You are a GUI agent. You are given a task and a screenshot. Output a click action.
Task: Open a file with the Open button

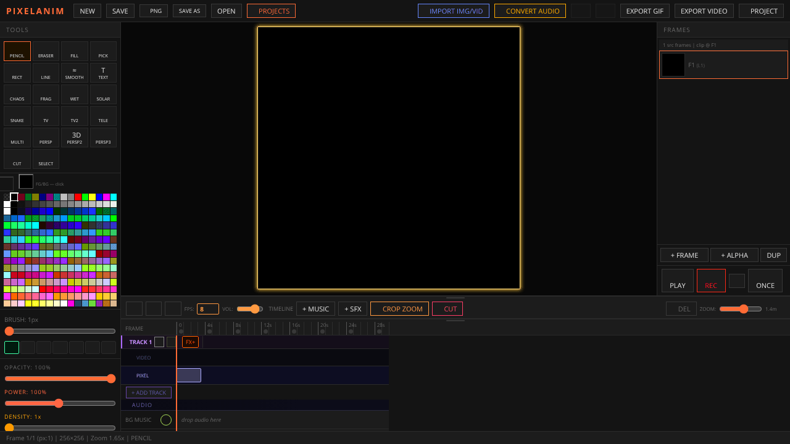[x=227, y=10]
